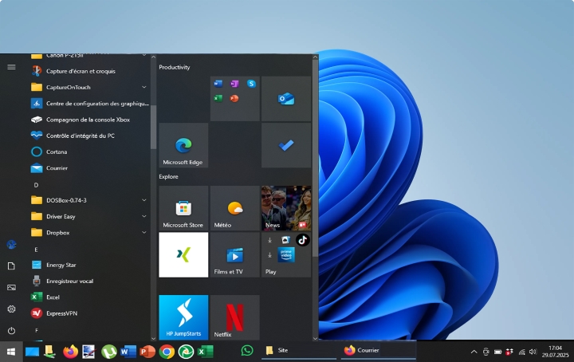Switch to the Site taskbar window
Image resolution: width=574 pixels, height=362 pixels.
click(x=299, y=350)
